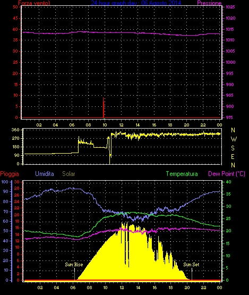This screenshot has height=295, width=249.
Task: Click the Forza vento axis title
Action: tap(34, 3)
